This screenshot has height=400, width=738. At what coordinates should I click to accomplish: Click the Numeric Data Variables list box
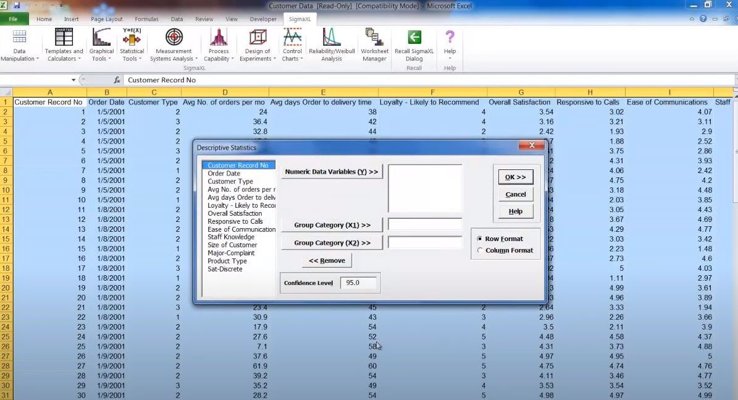(x=425, y=189)
